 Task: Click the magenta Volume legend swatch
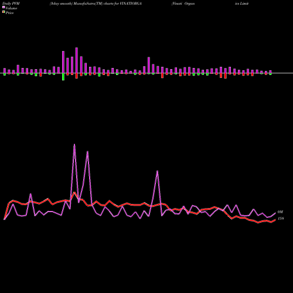pyautogui.click(x=4, y=7)
